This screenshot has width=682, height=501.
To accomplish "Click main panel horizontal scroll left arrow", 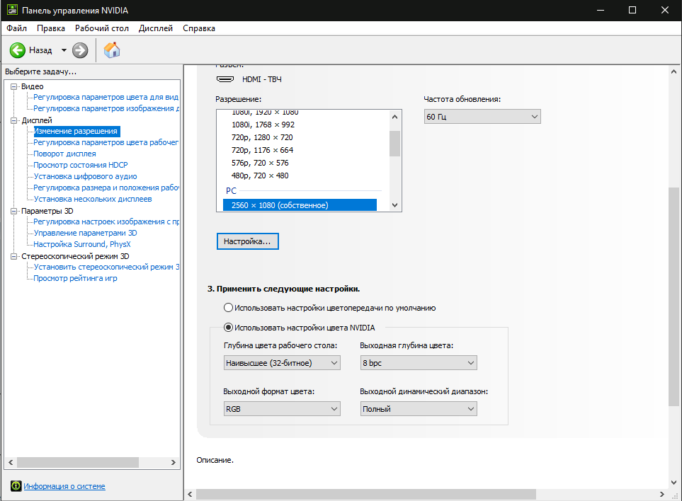I will coord(190,495).
